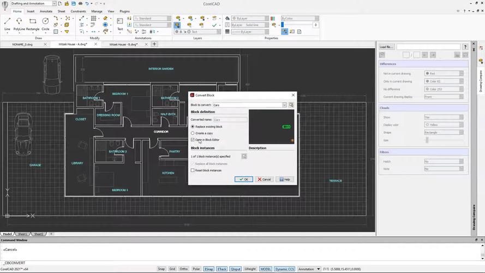The height and width of the screenshot is (273, 485).
Task: Select the Create a copy option
Action: click(193, 133)
